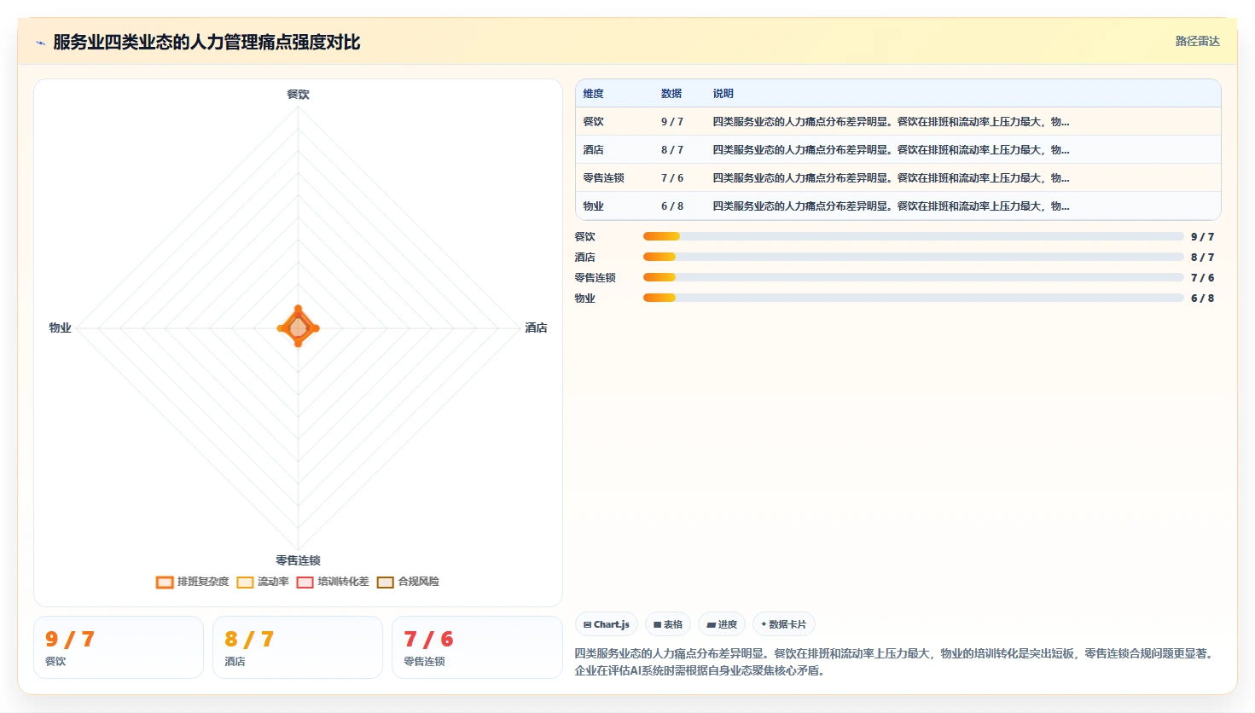Image resolution: width=1255 pixels, height=713 pixels.
Task: Click the description text in the 酒店 table row
Action: click(891, 150)
